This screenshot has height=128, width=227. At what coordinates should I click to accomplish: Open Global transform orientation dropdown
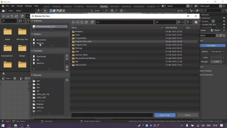pyautogui.click(x=97, y=11)
